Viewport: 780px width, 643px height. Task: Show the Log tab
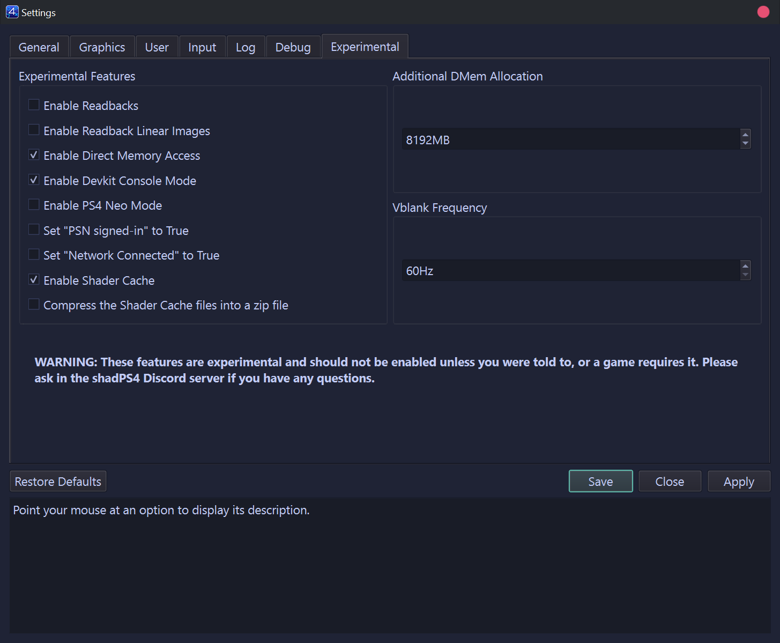pos(246,47)
